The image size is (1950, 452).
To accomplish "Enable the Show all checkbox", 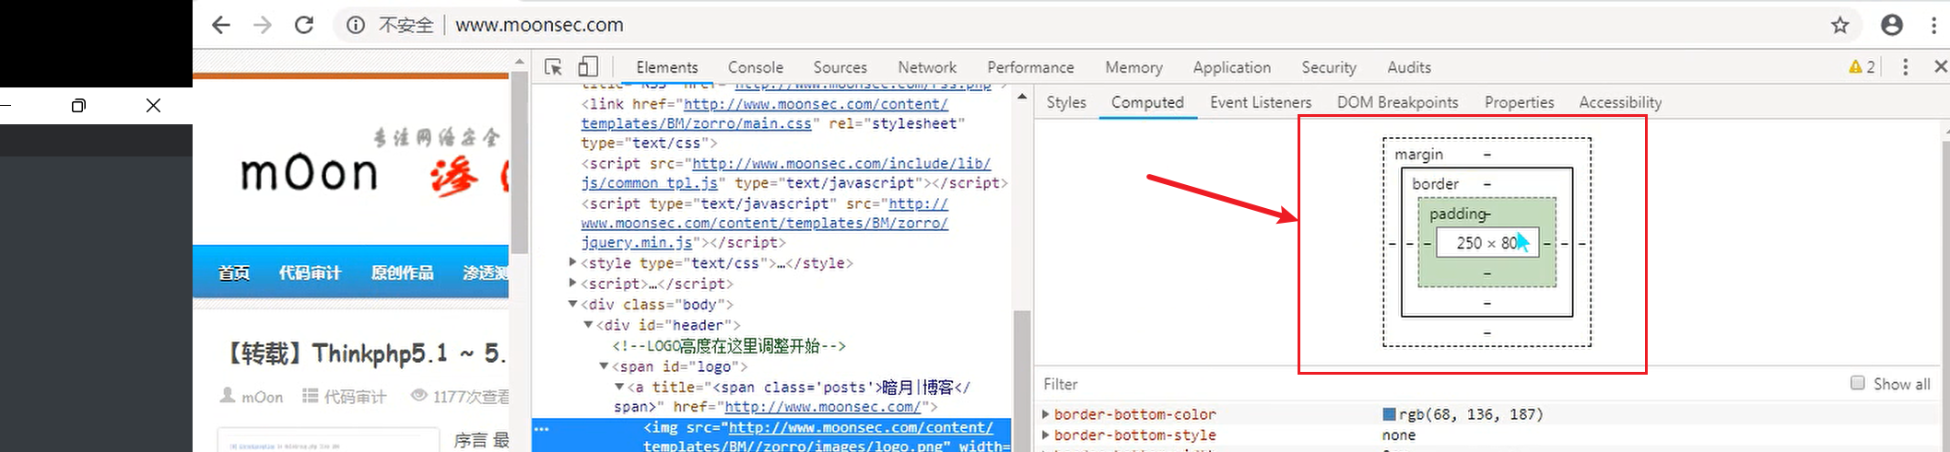I will (x=1858, y=383).
